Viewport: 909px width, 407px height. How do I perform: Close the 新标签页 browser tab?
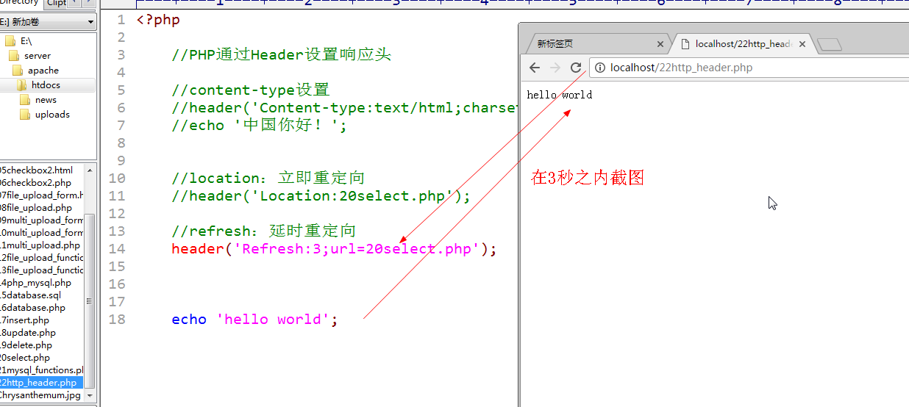660,44
